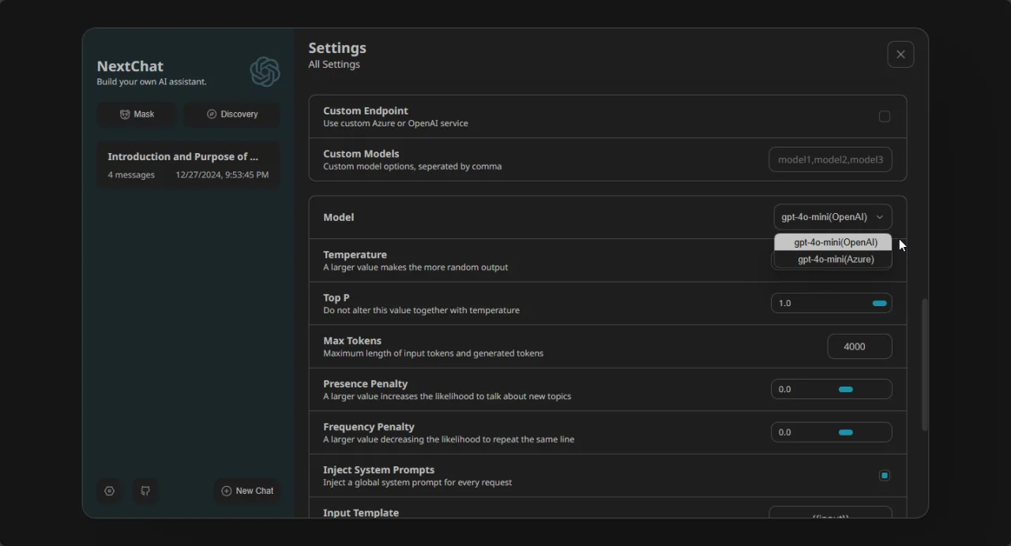Click the Input Template field
1011x546 pixels.
(830, 513)
